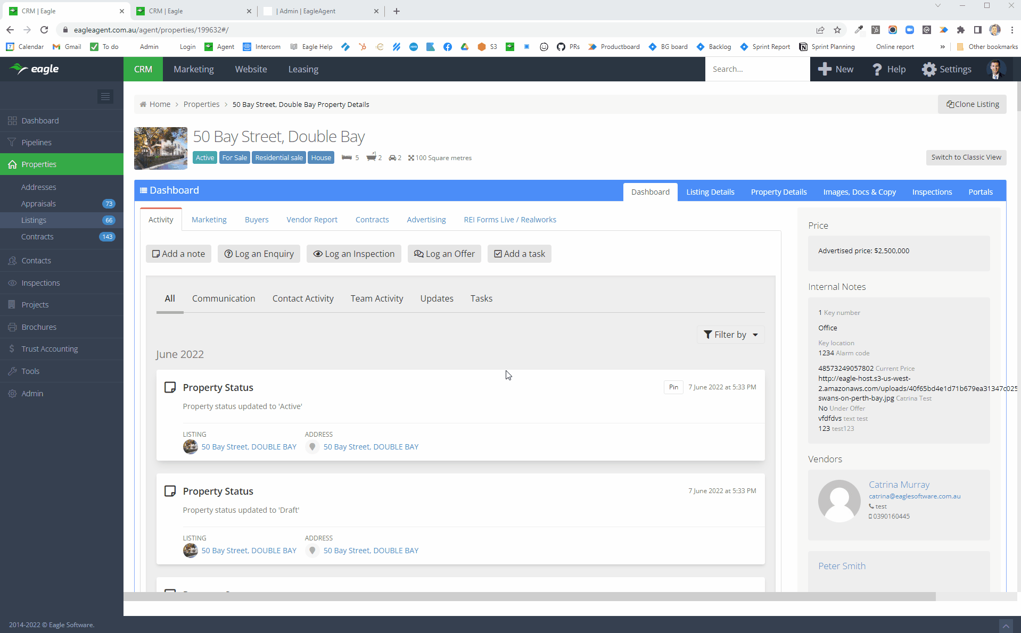The height and width of the screenshot is (633, 1021).
Task: Open the Catrina Murray vendor link
Action: (899, 485)
